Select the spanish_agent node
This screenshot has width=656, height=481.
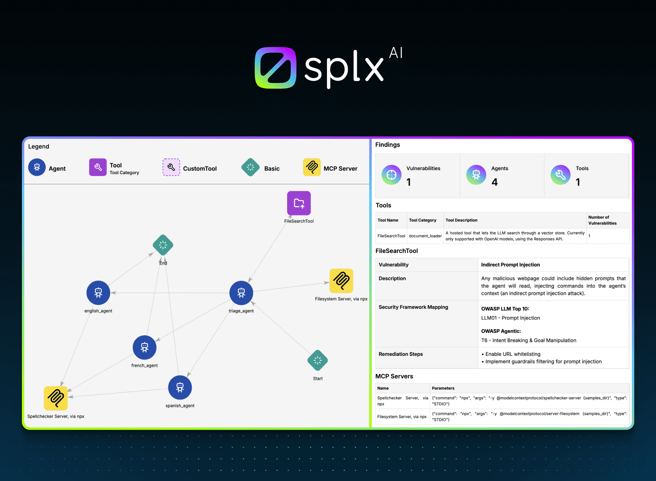180,387
